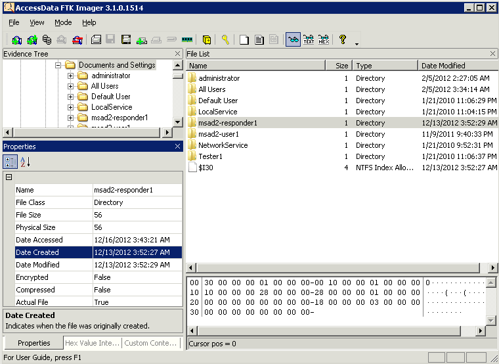Click the Add Evidence Item toolbar icon

click(x=17, y=40)
